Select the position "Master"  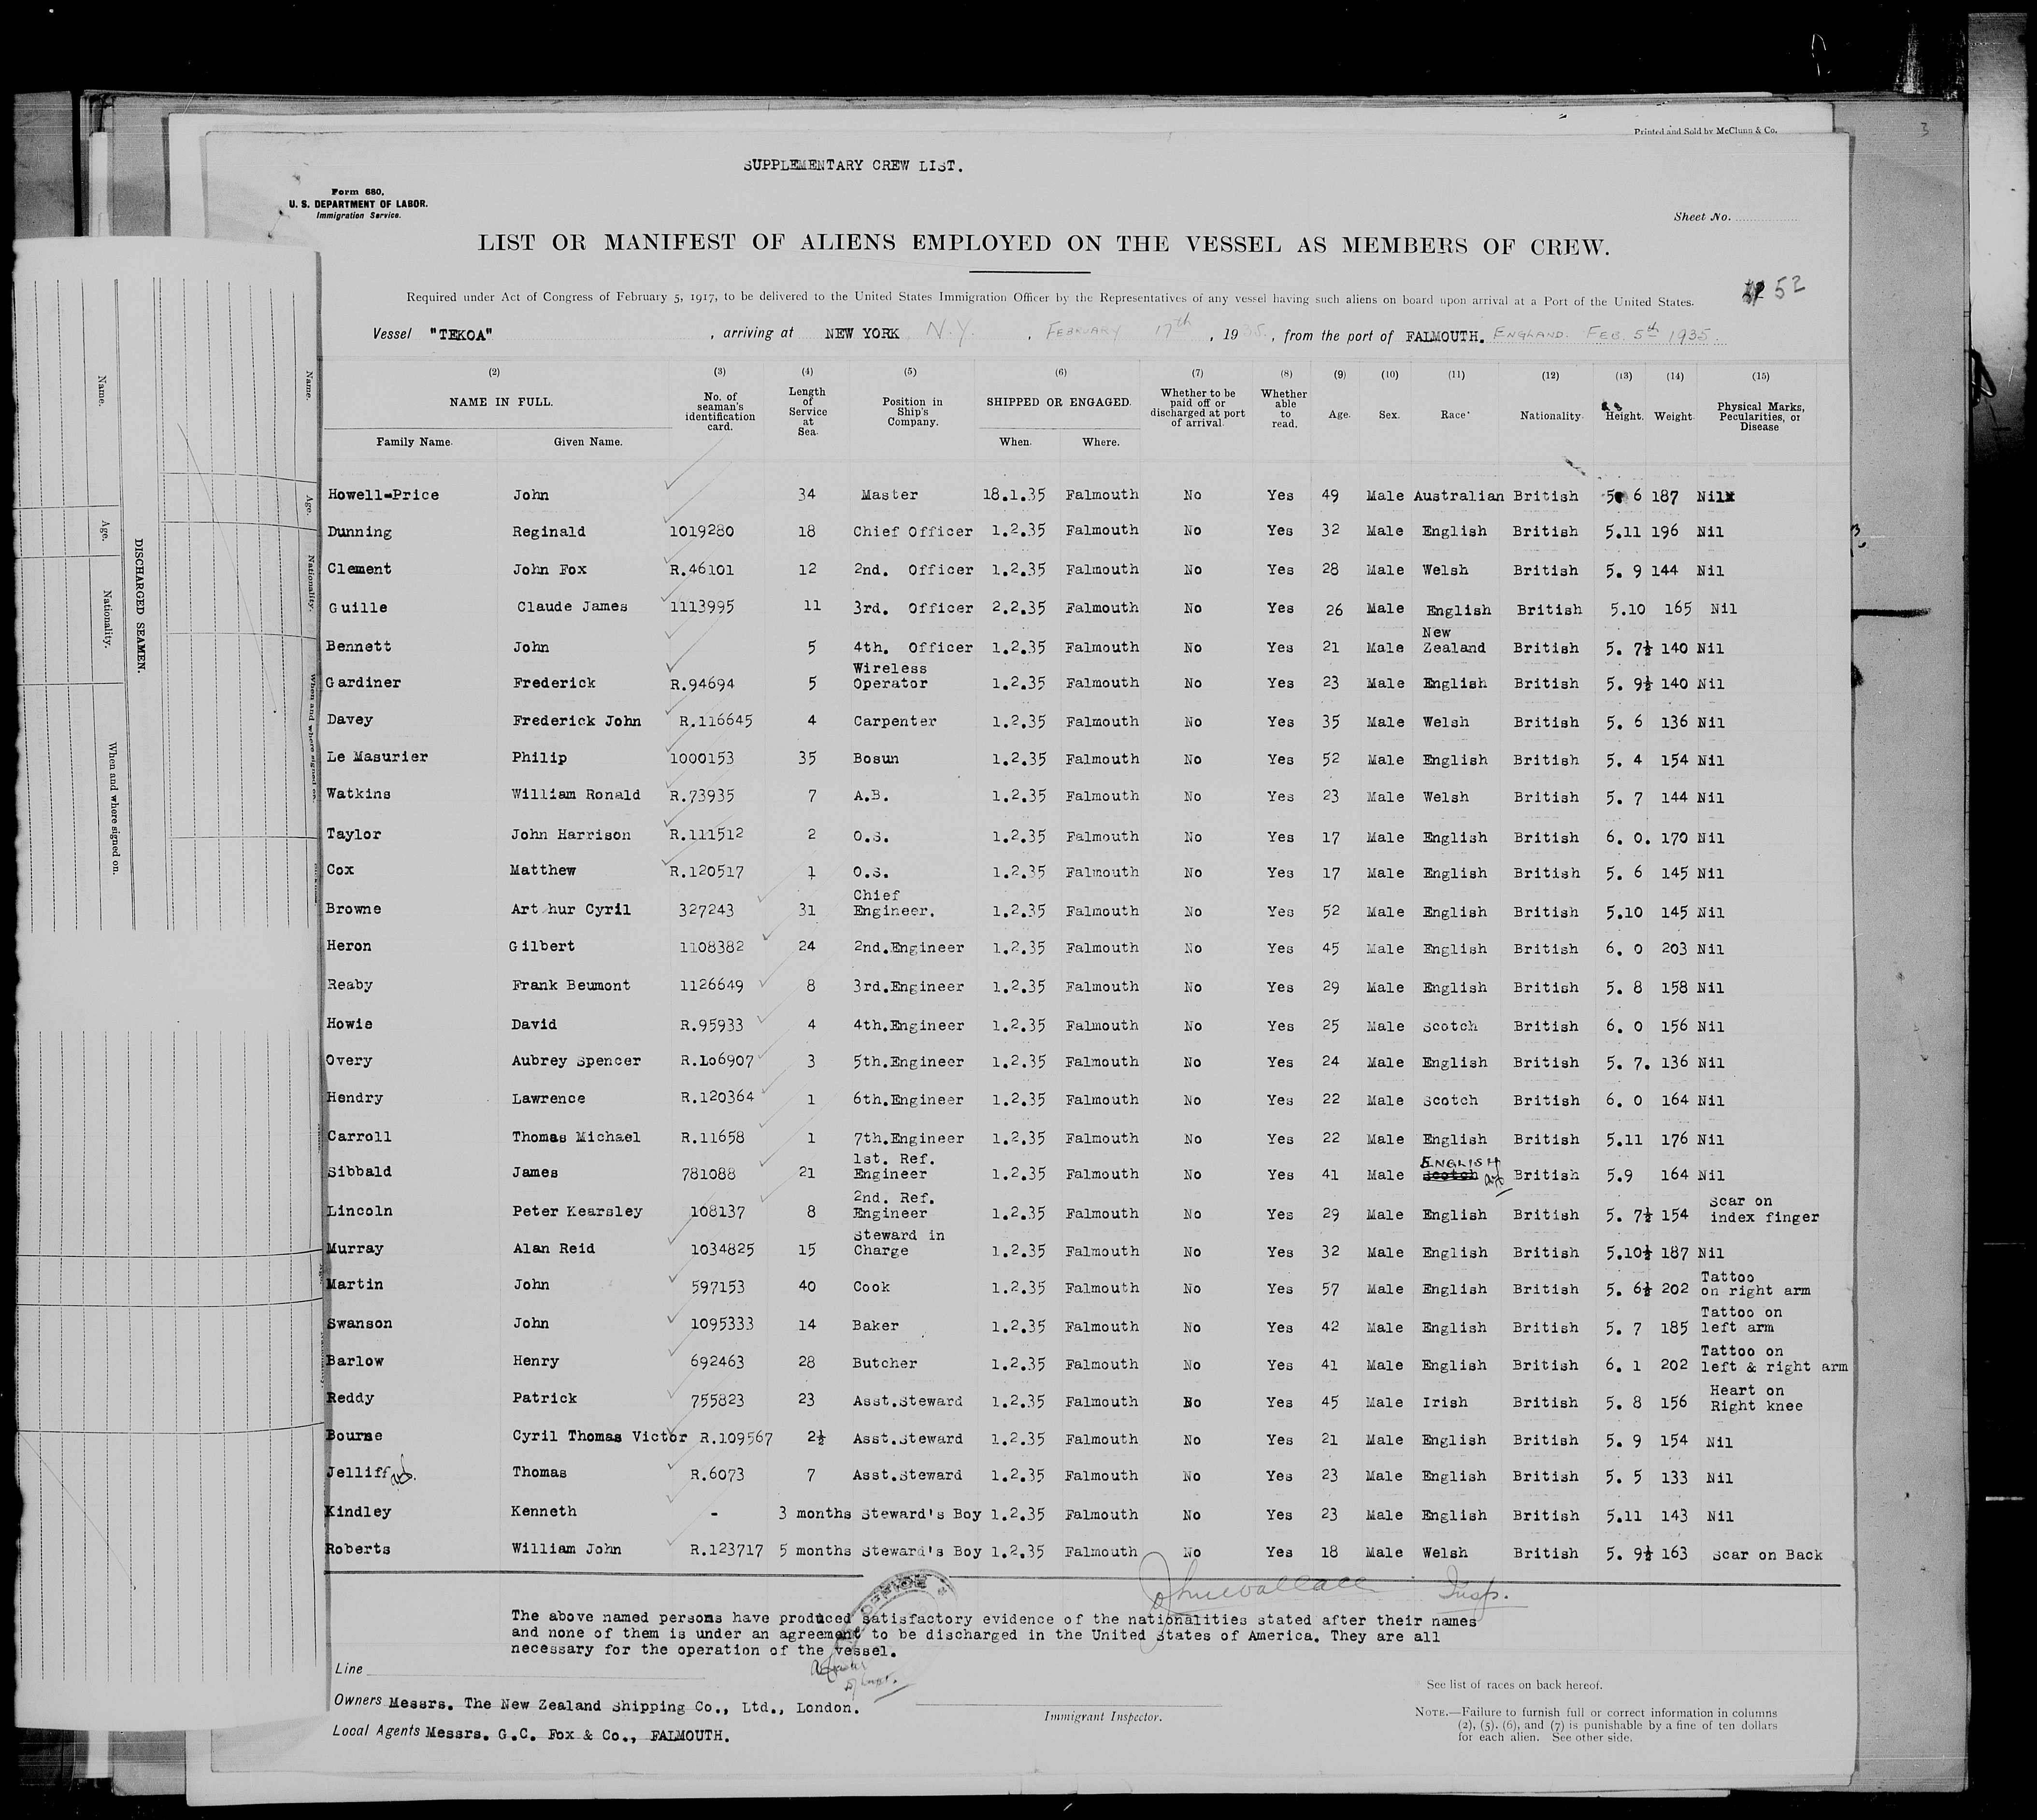click(x=889, y=495)
